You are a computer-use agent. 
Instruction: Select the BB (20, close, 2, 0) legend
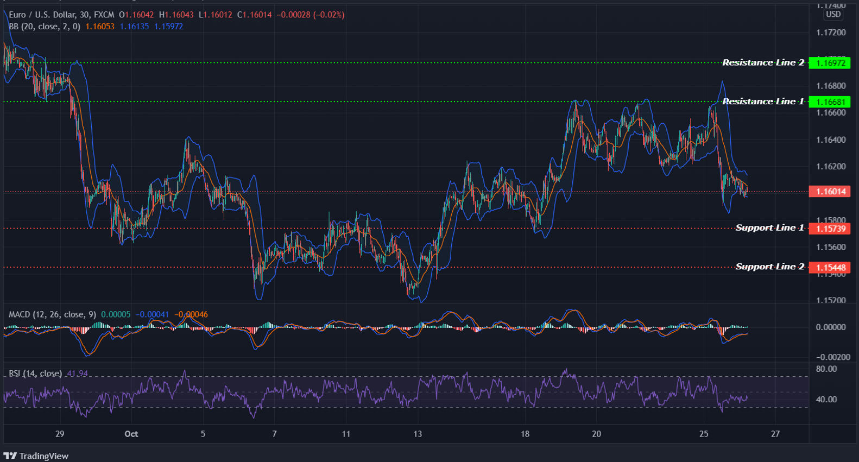tap(45, 26)
